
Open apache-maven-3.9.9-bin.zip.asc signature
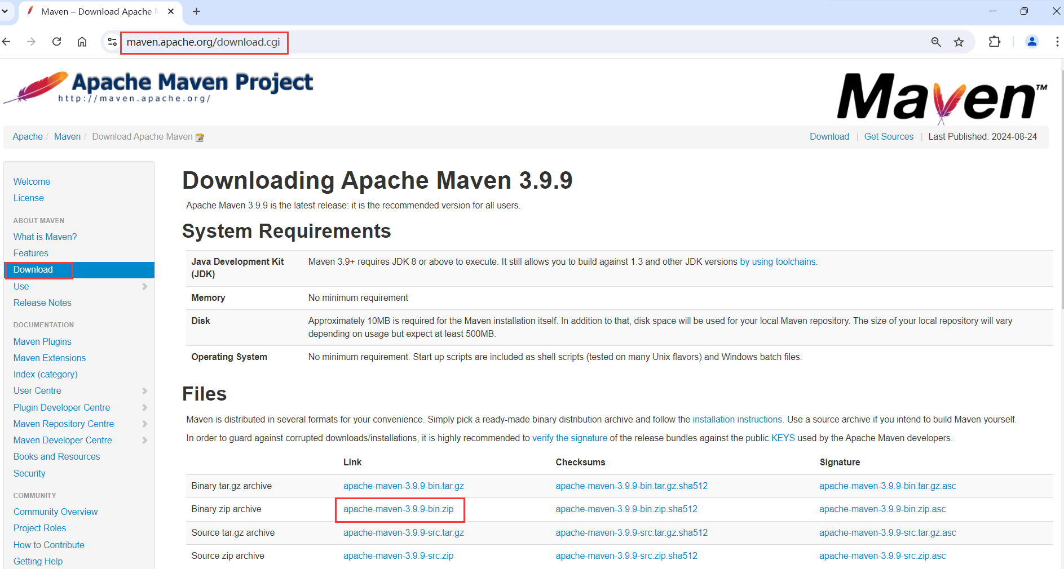tap(882, 509)
